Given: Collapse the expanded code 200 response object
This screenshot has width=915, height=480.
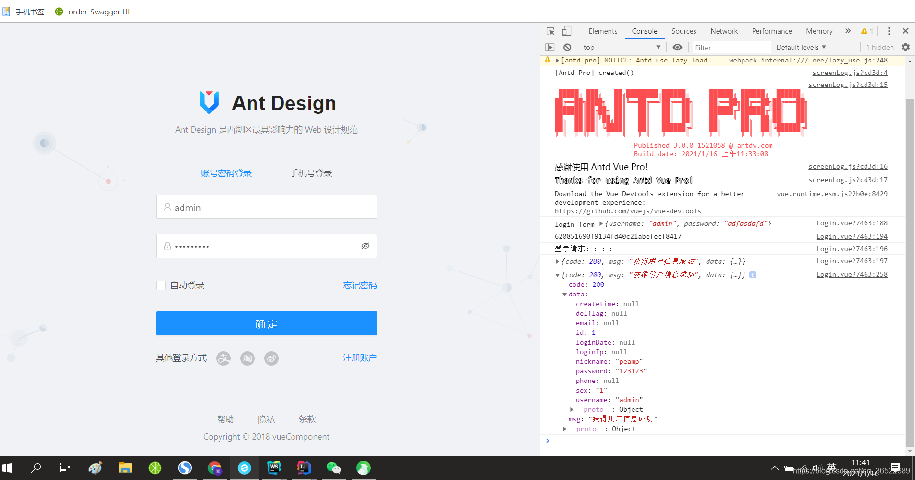Looking at the screenshot, I should [557, 275].
